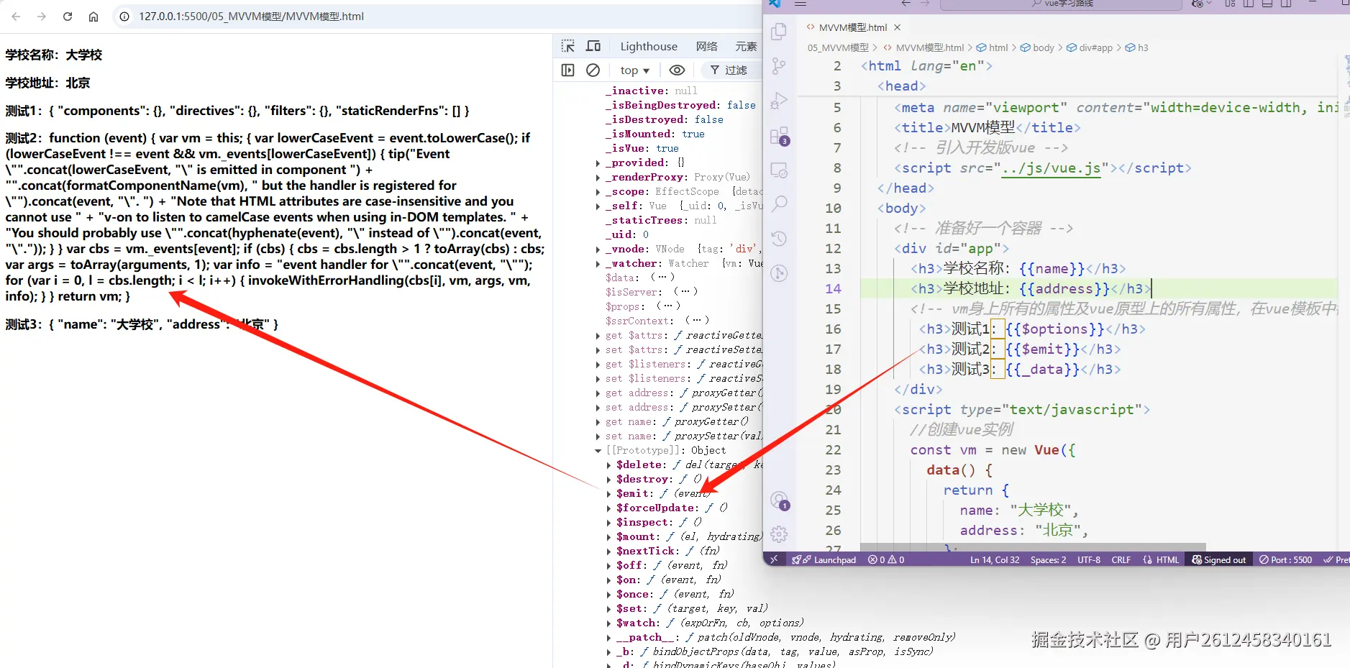Open VS Code application menu (hamburger)

click(x=801, y=4)
